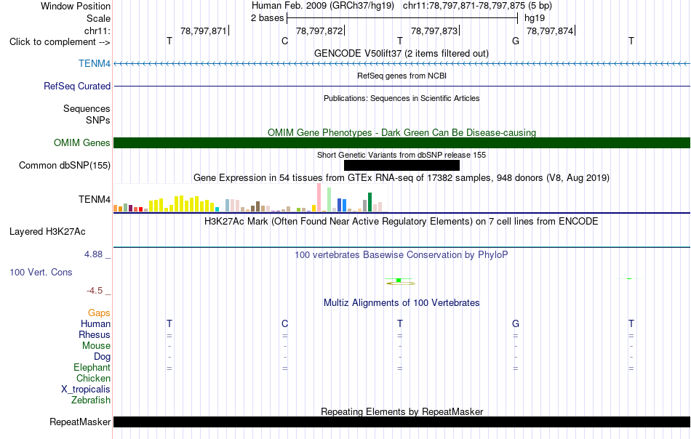
Task: Click the 'OMIM Gene Phenotypes' green track title
Action: click(x=402, y=132)
